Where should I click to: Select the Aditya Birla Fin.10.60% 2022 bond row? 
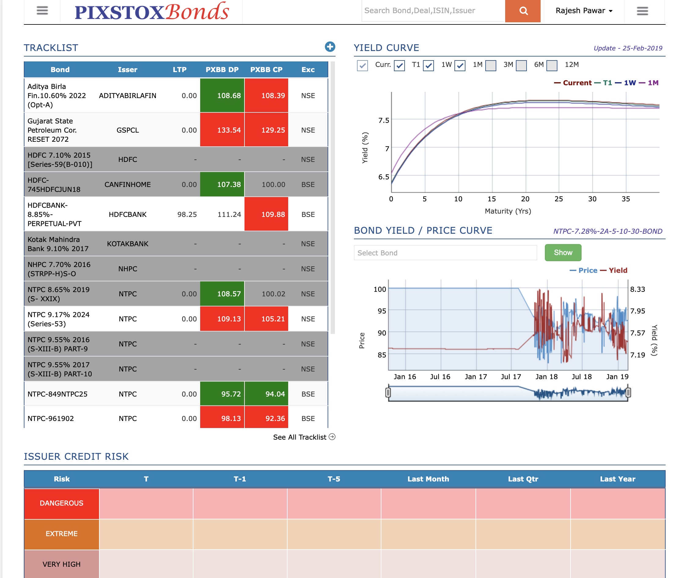176,95
